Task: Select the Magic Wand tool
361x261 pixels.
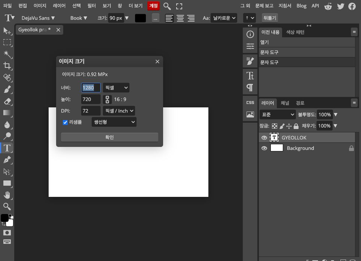Action: pos(7,54)
